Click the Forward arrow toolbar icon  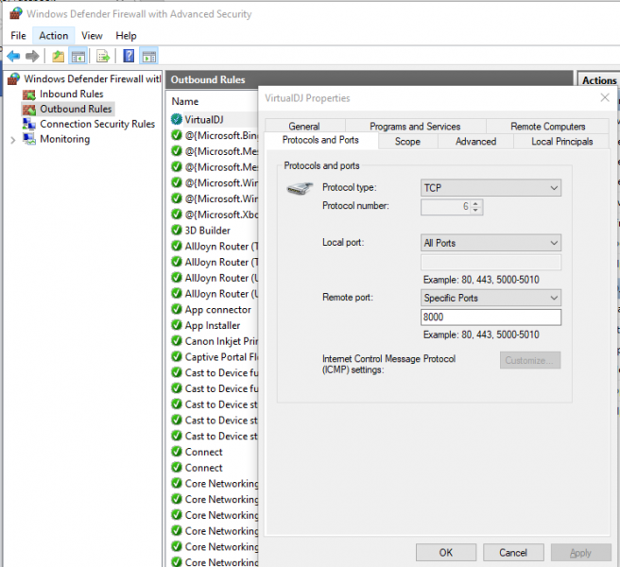[32, 56]
